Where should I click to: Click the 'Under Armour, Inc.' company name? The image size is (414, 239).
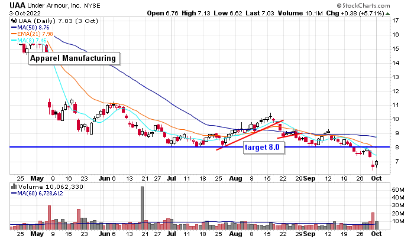pyautogui.click(x=54, y=5)
